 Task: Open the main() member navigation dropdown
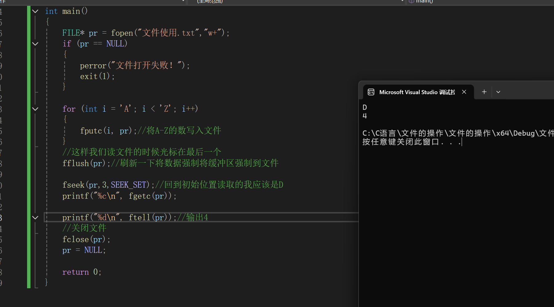pos(480,2)
